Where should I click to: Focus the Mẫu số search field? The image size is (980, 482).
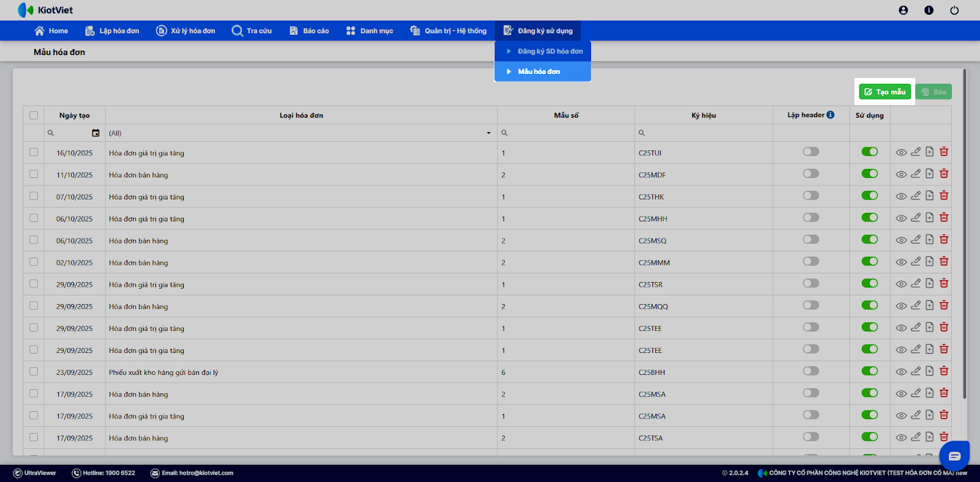pyautogui.click(x=566, y=133)
